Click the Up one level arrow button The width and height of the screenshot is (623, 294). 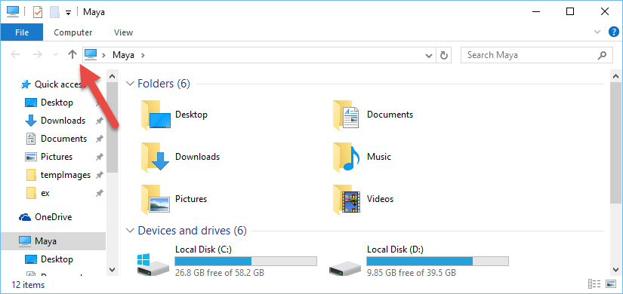[72, 55]
